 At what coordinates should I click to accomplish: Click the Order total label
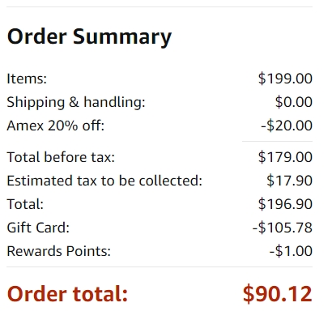(x=67, y=294)
